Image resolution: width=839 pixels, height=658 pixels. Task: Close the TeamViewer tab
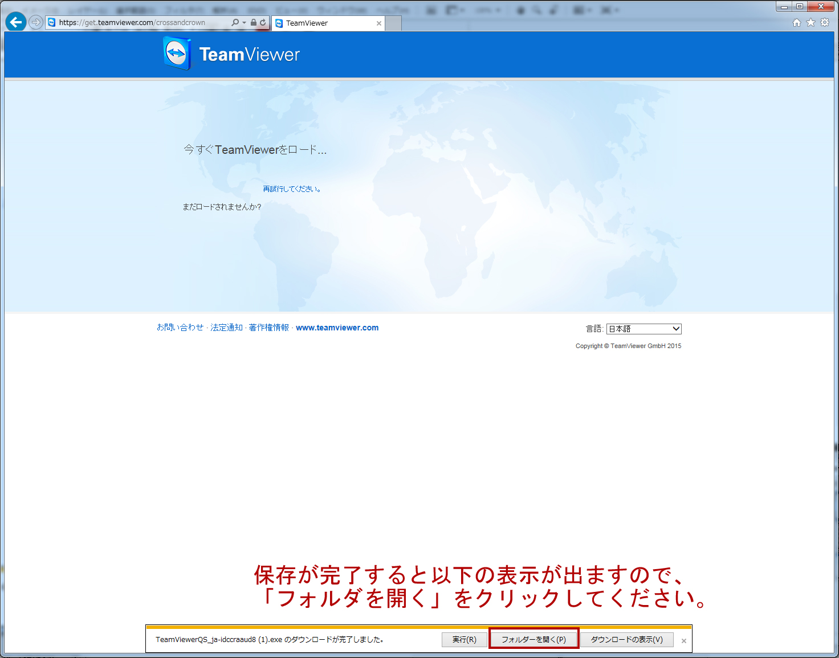pos(379,23)
